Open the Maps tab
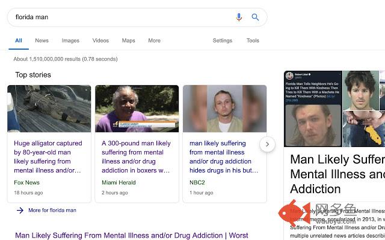The height and width of the screenshot is (240, 385). tap(128, 41)
